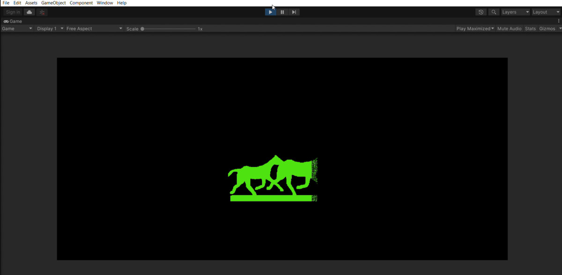Step forward one frame
Viewport: 562px width, 275px height.
click(x=294, y=12)
